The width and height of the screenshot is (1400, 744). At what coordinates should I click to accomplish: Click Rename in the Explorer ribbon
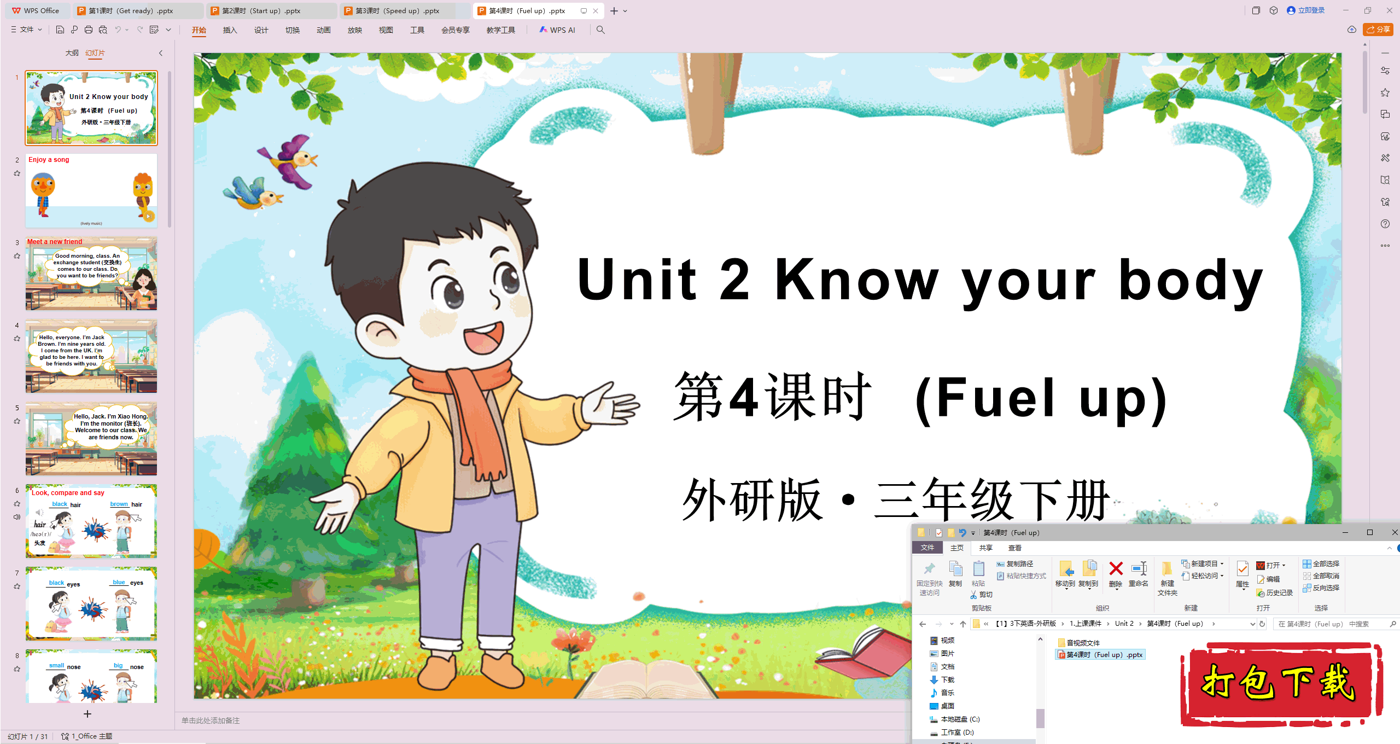pos(1139,574)
